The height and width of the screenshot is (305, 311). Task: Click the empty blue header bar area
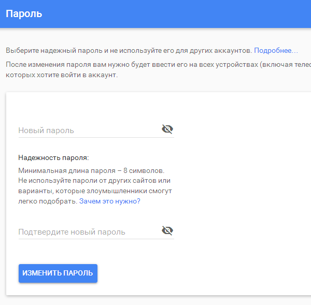(178, 14)
